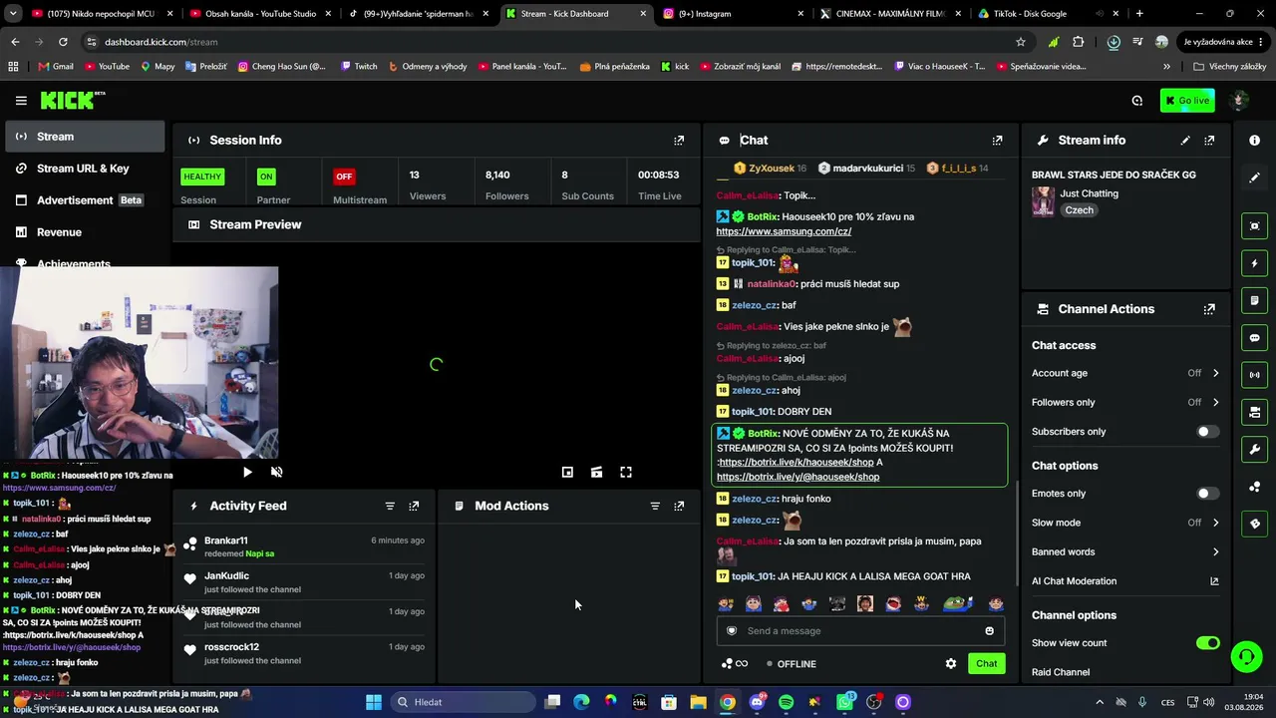Toggle the activity feed lightning icon in sidebar

point(1254,263)
